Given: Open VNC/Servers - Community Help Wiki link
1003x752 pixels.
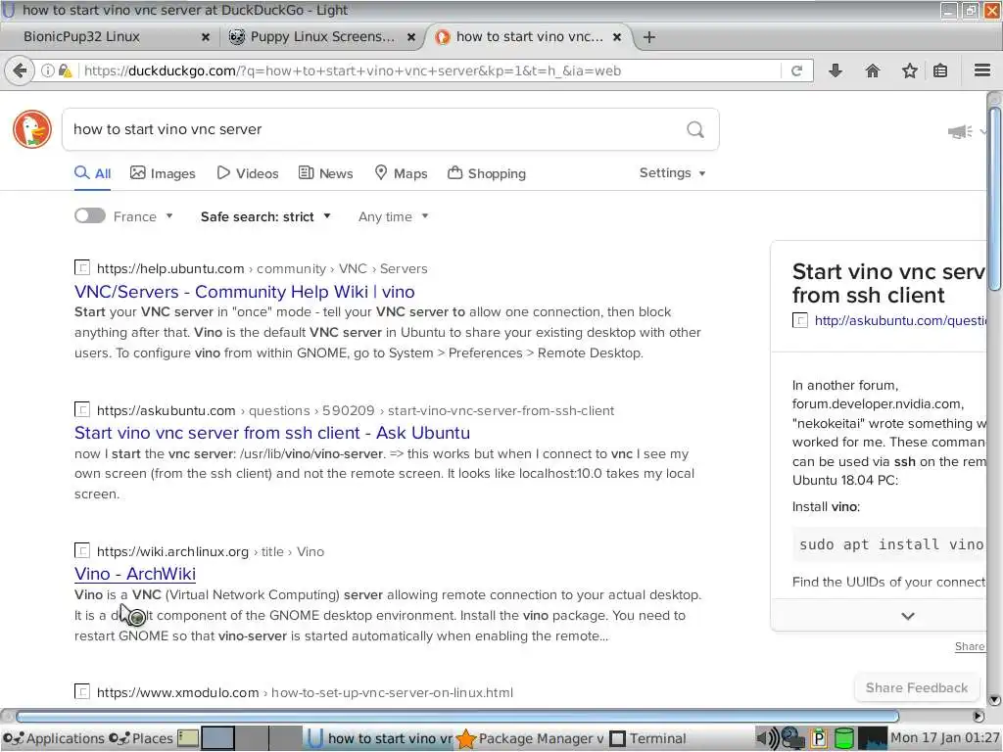Looking at the screenshot, I should pos(244,292).
